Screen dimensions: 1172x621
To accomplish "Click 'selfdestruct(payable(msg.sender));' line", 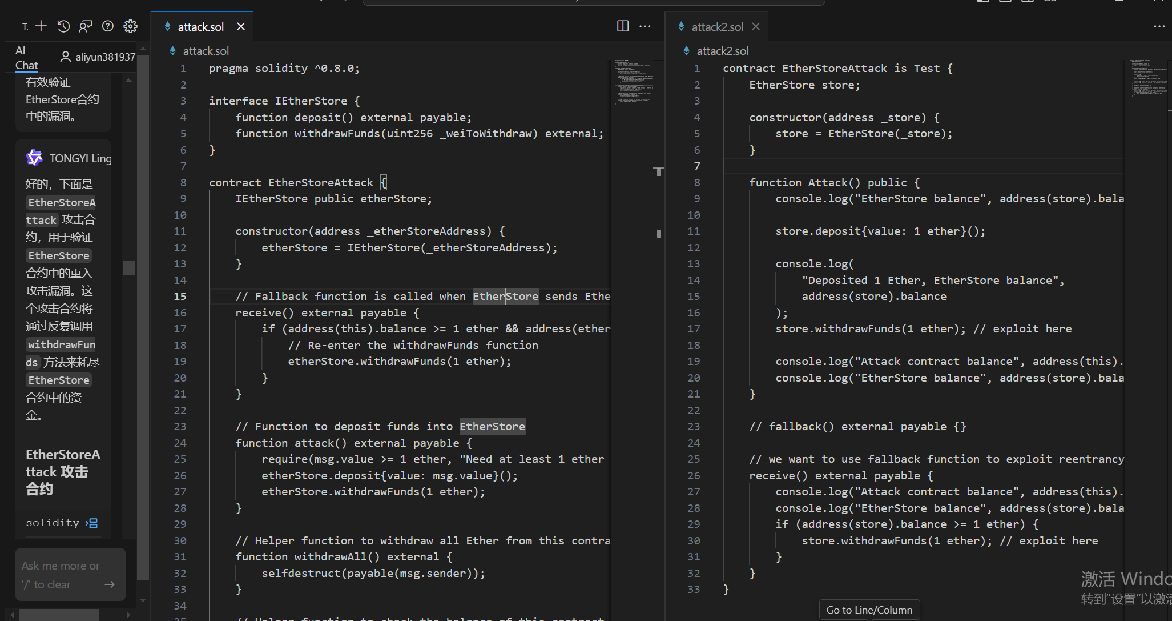I will pyautogui.click(x=373, y=573).
